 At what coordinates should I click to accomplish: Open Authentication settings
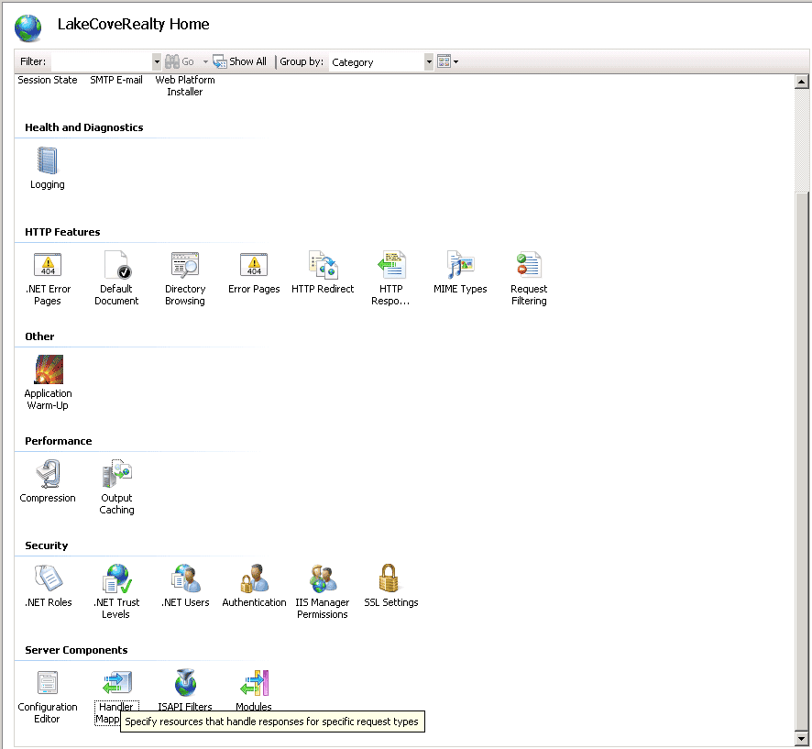click(254, 586)
